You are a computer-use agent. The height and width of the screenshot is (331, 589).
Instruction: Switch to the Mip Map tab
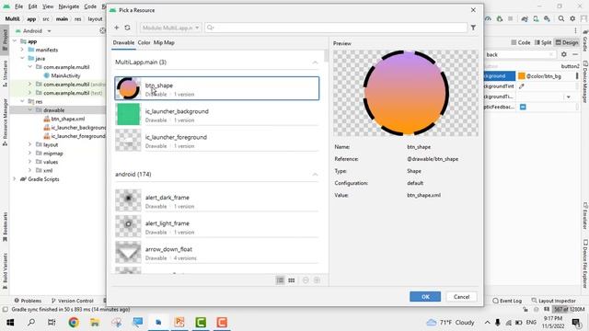[164, 43]
